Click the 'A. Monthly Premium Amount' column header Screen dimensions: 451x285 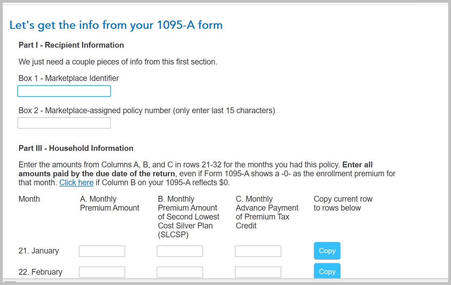coord(109,203)
